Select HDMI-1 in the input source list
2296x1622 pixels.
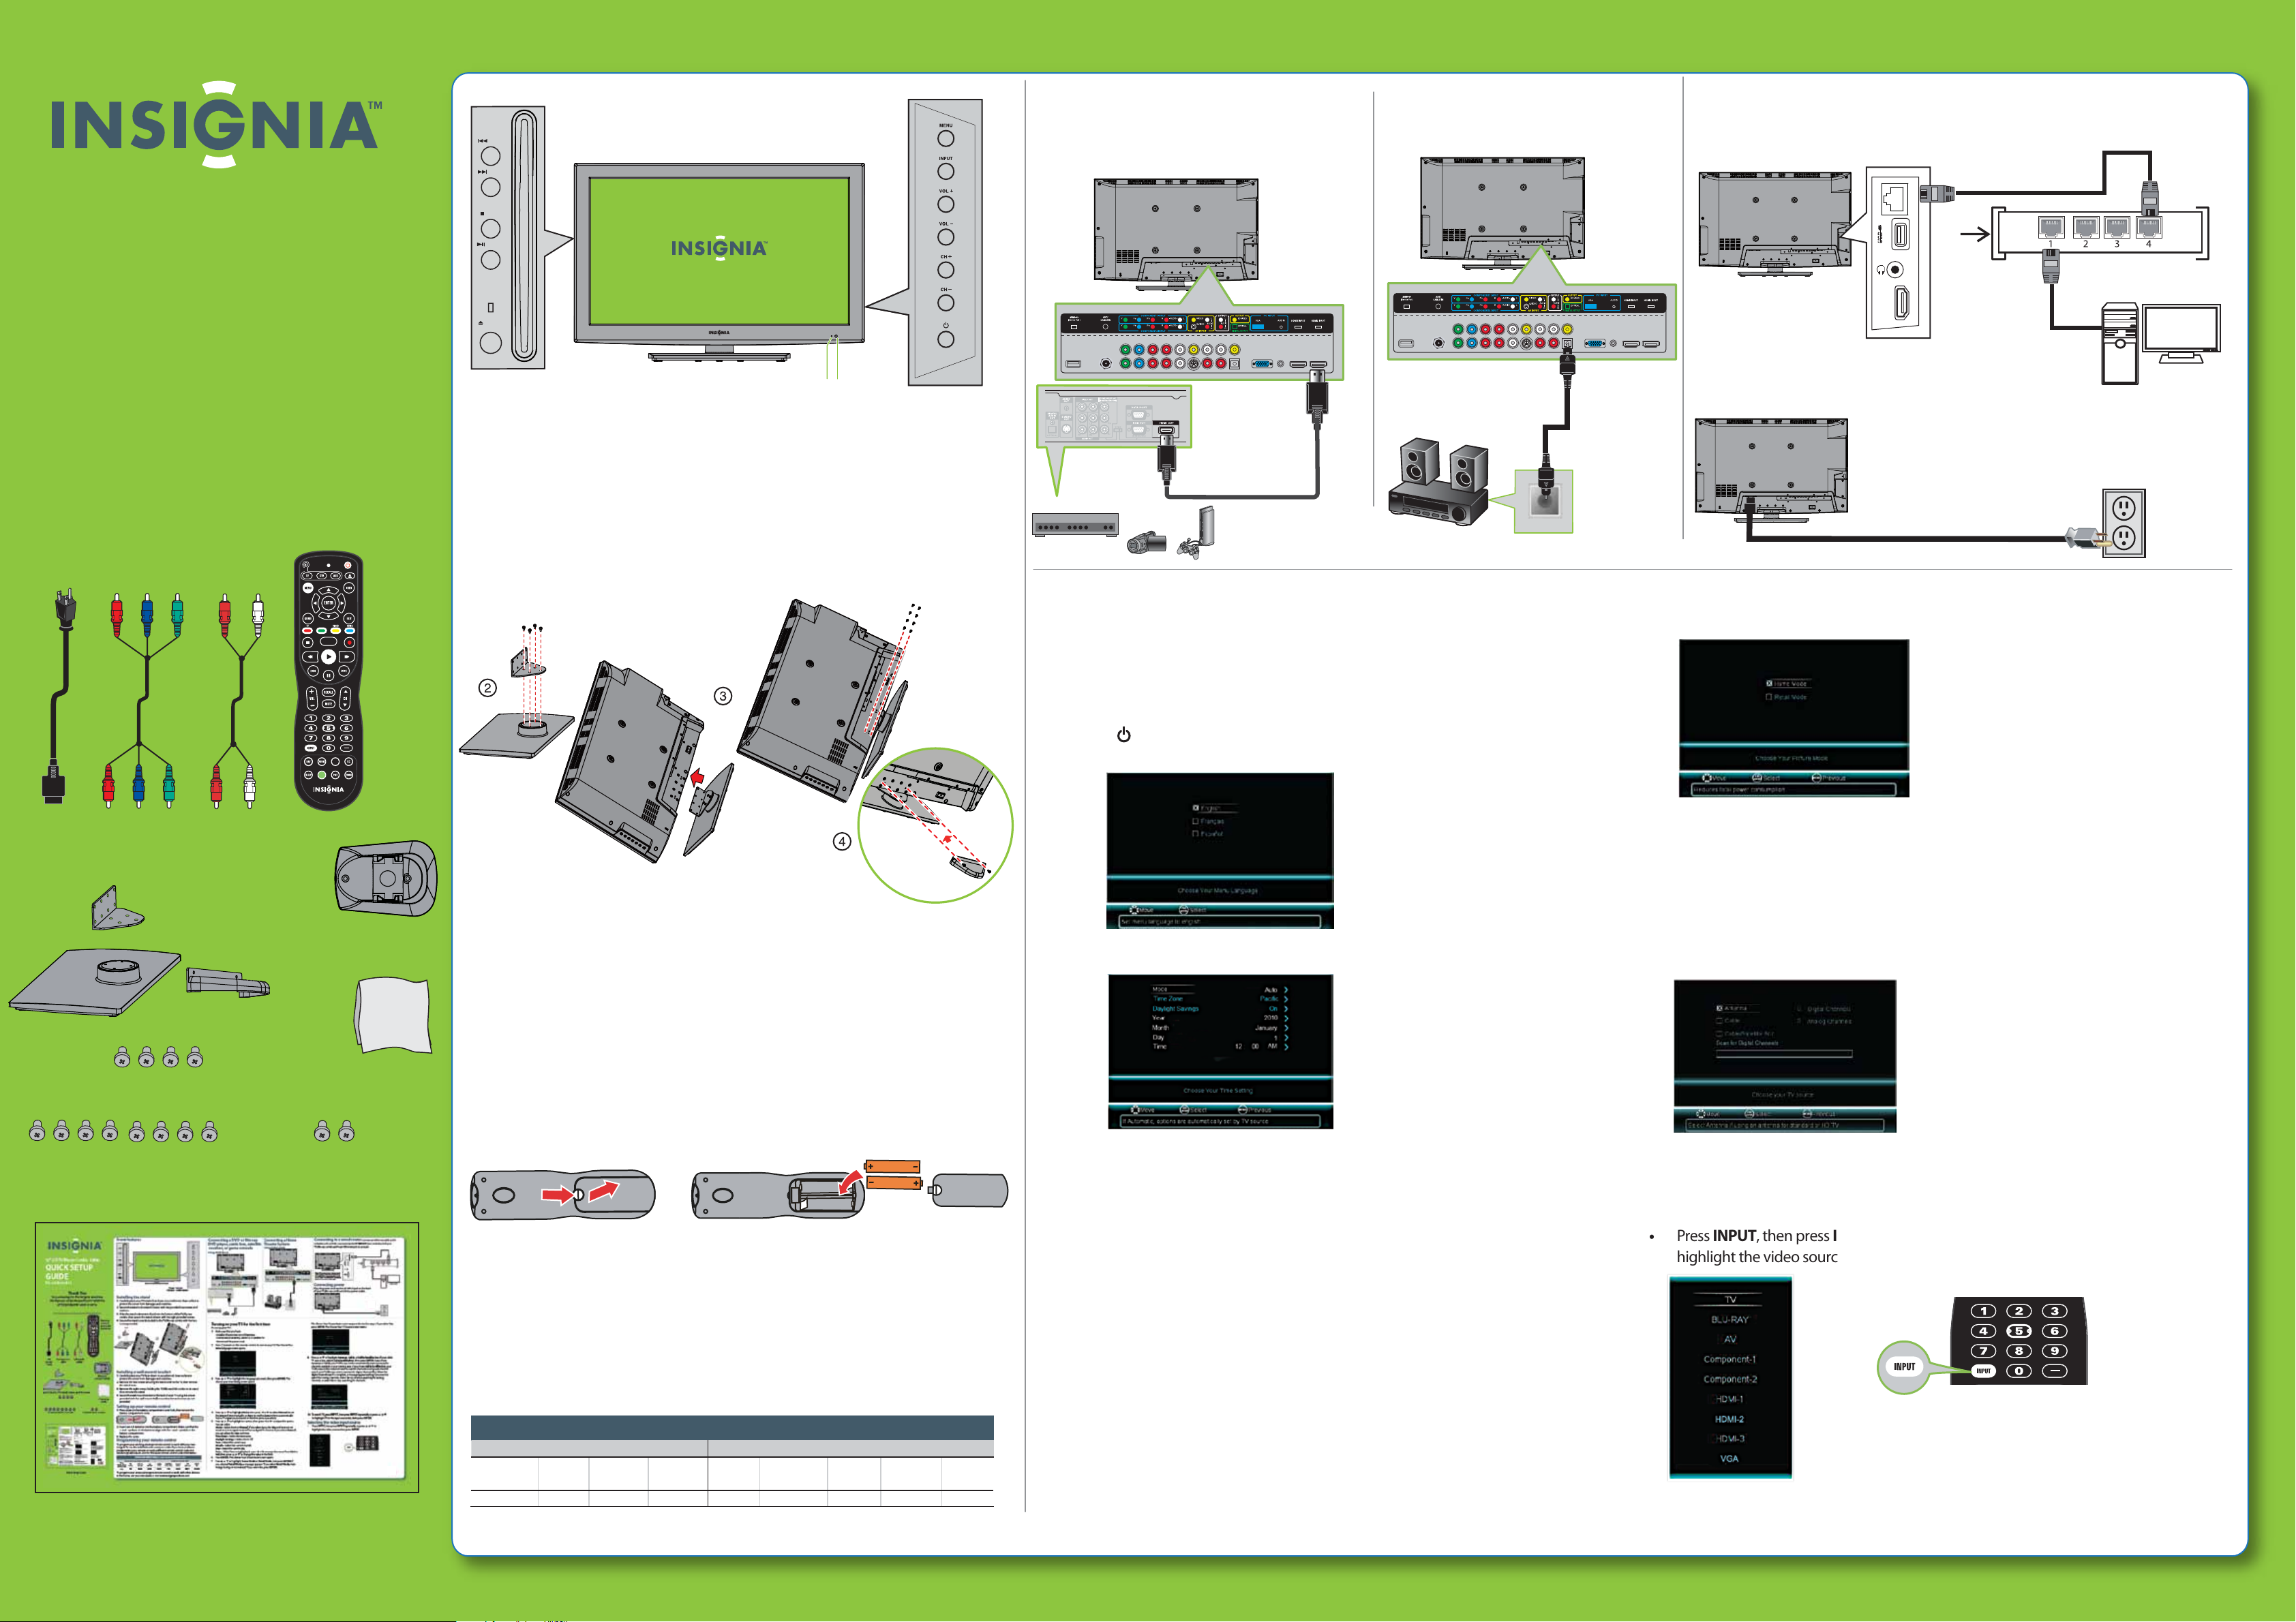[x=1730, y=1399]
